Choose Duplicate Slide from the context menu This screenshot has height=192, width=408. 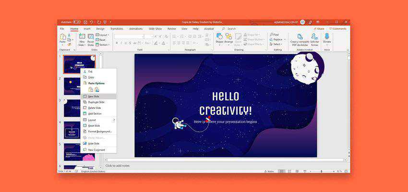96,102
